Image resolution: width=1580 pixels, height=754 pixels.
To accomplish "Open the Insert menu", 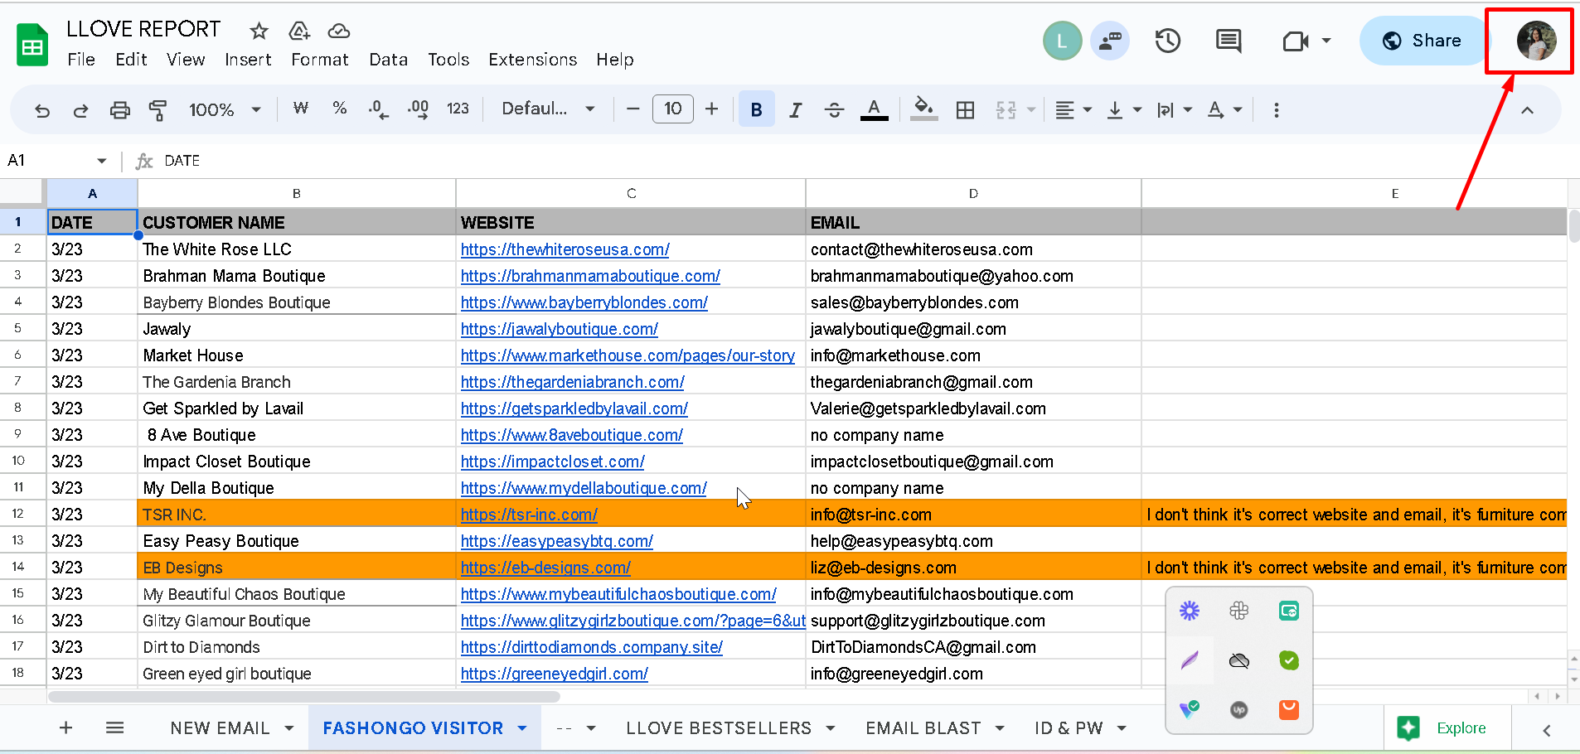I will click(248, 60).
